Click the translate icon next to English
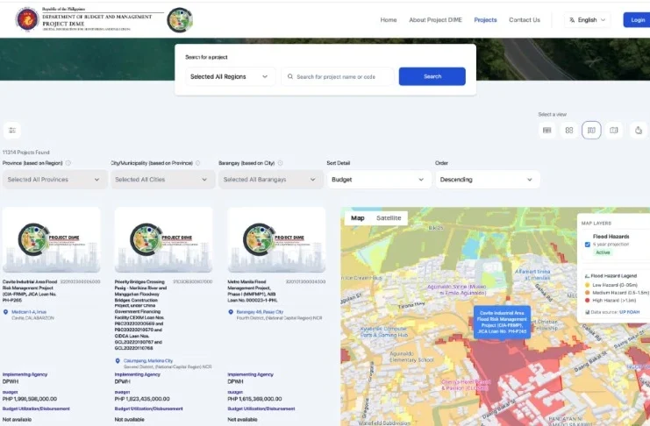 572,20
